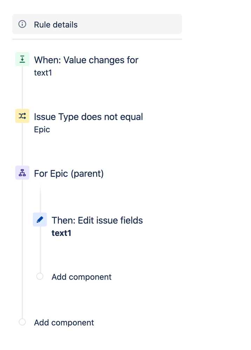251x350 pixels.
Task: Click the connector line above Edit issue fields
Action: click(x=40, y=199)
